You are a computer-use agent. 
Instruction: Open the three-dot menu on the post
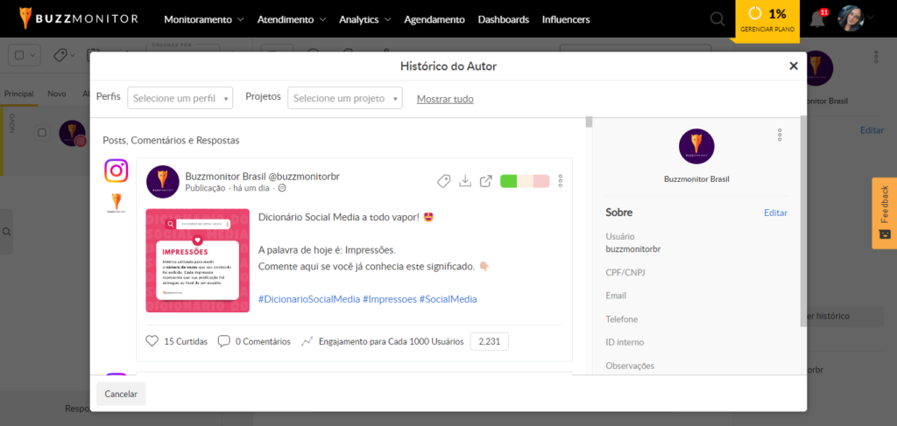click(561, 181)
